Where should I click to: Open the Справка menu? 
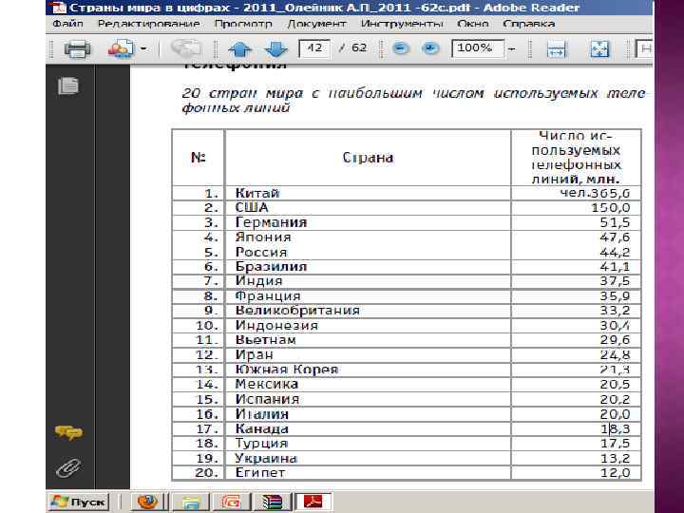529,24
